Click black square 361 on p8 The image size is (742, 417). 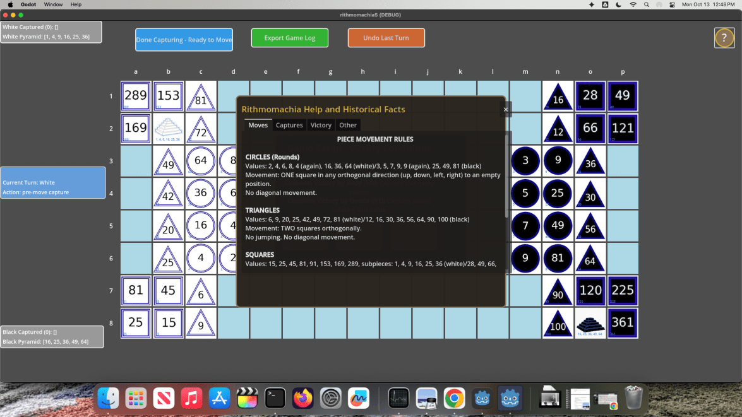coord(622,323)
